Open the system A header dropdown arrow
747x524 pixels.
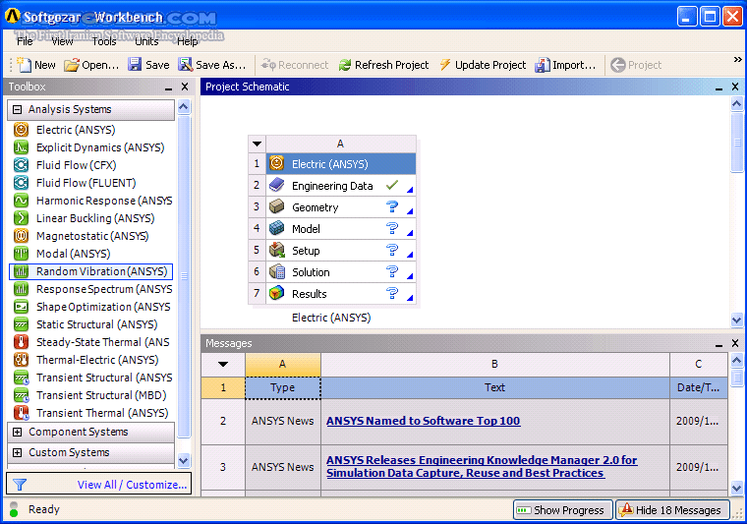click(257, 144)
